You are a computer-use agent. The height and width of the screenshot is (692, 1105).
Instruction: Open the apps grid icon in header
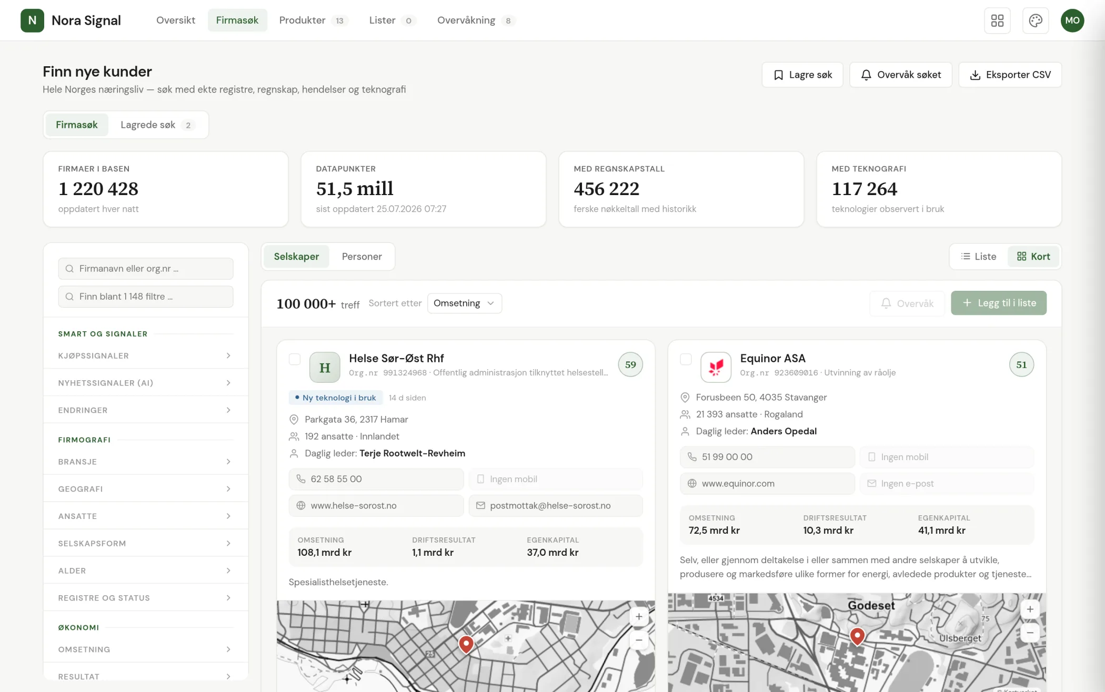click(997, 21)
